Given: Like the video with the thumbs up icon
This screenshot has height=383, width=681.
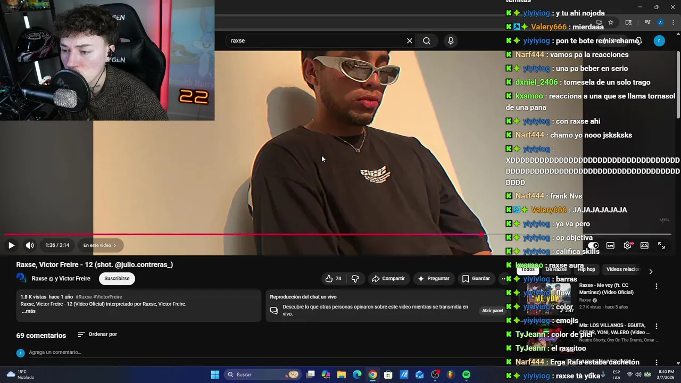Looking at the screenshot, I should [333, 279].
